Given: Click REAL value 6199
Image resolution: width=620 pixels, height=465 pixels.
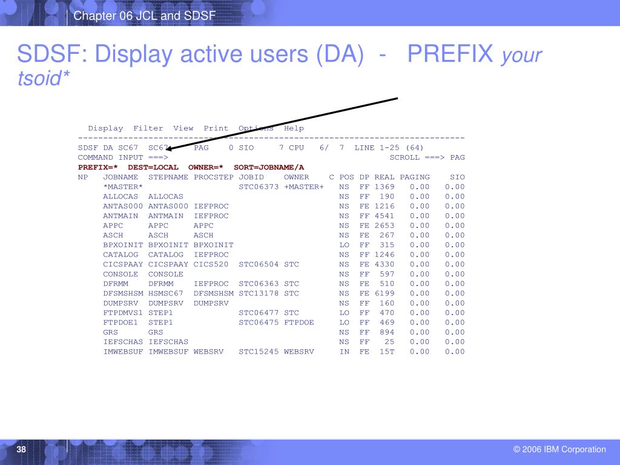Looking at the screenshot, I should [x=384, y=294].
